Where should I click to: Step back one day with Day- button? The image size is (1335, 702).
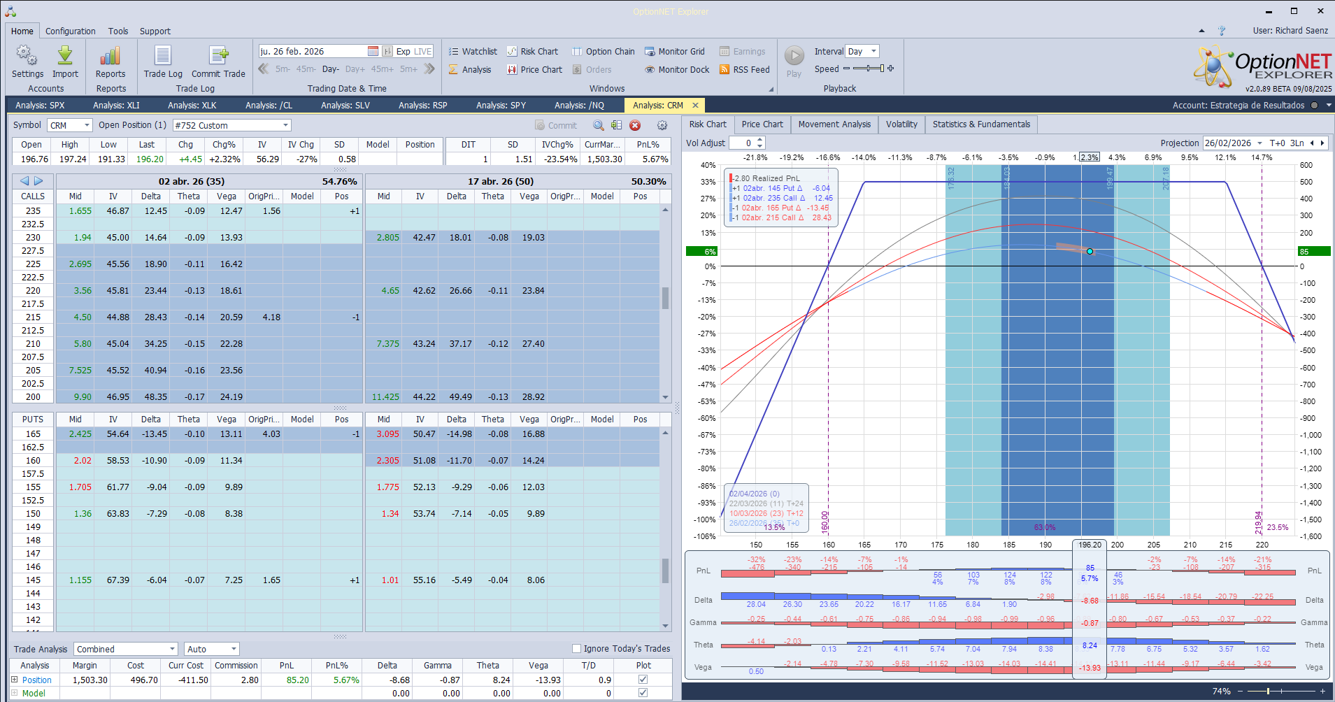331,69
